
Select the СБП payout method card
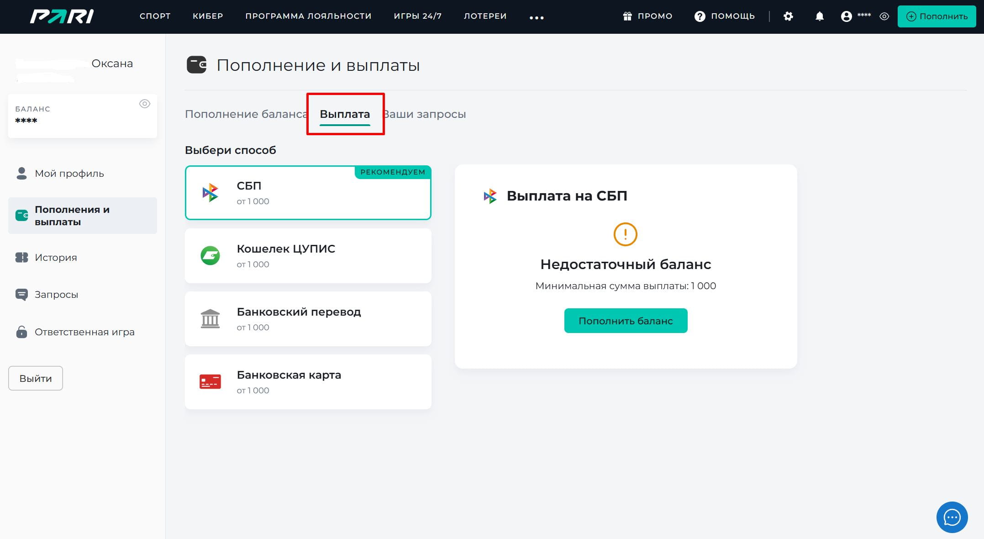pos(308,193)
